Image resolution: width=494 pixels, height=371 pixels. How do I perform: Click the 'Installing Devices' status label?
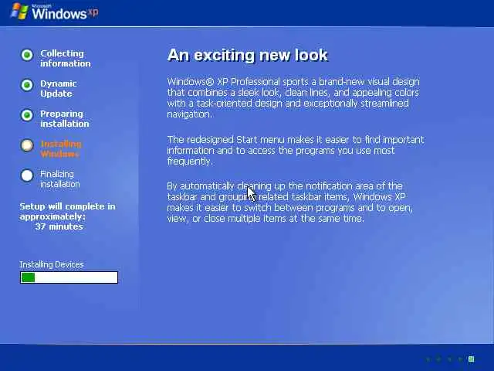[52, 264]
